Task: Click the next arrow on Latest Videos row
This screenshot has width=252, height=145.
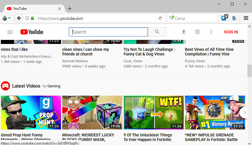Action: tap(244, 113)
